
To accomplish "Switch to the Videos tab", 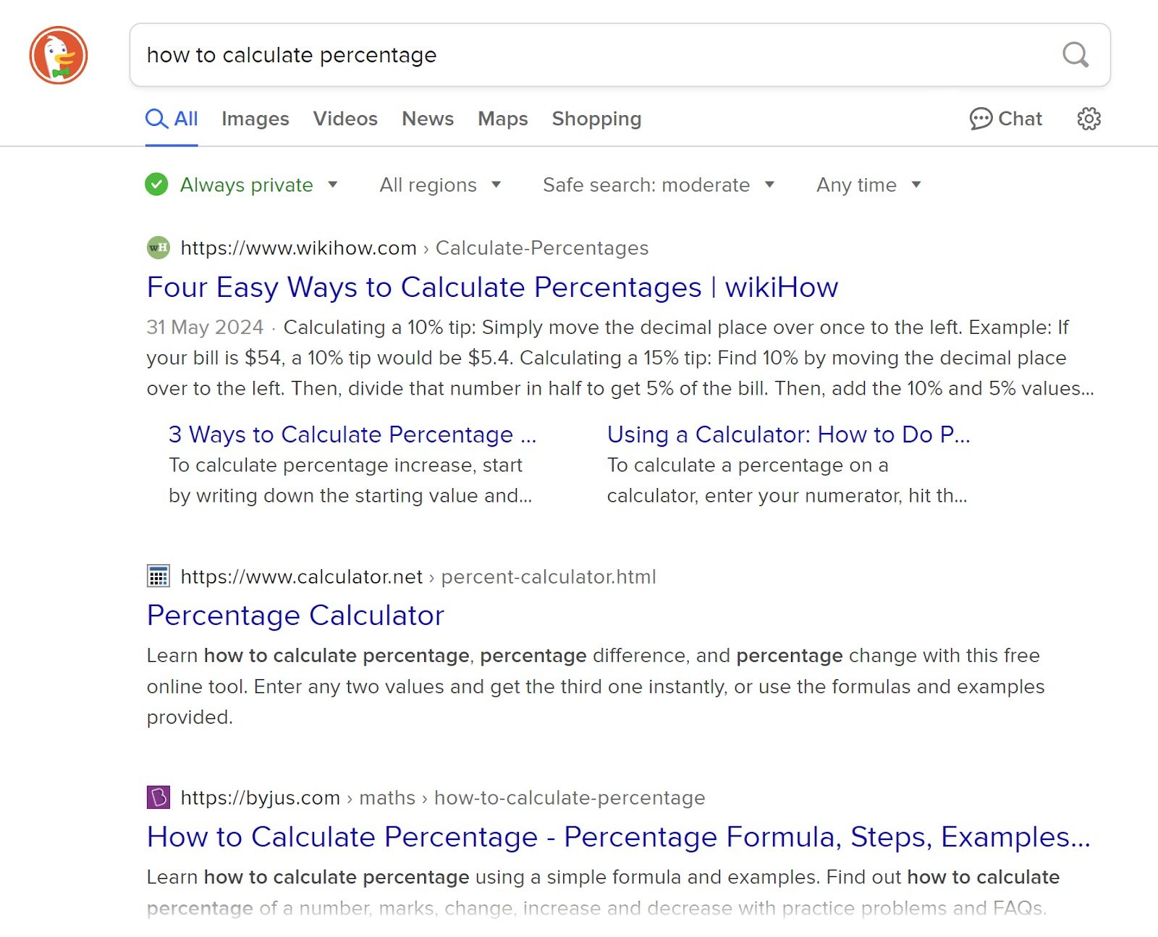I will point(345,119).
